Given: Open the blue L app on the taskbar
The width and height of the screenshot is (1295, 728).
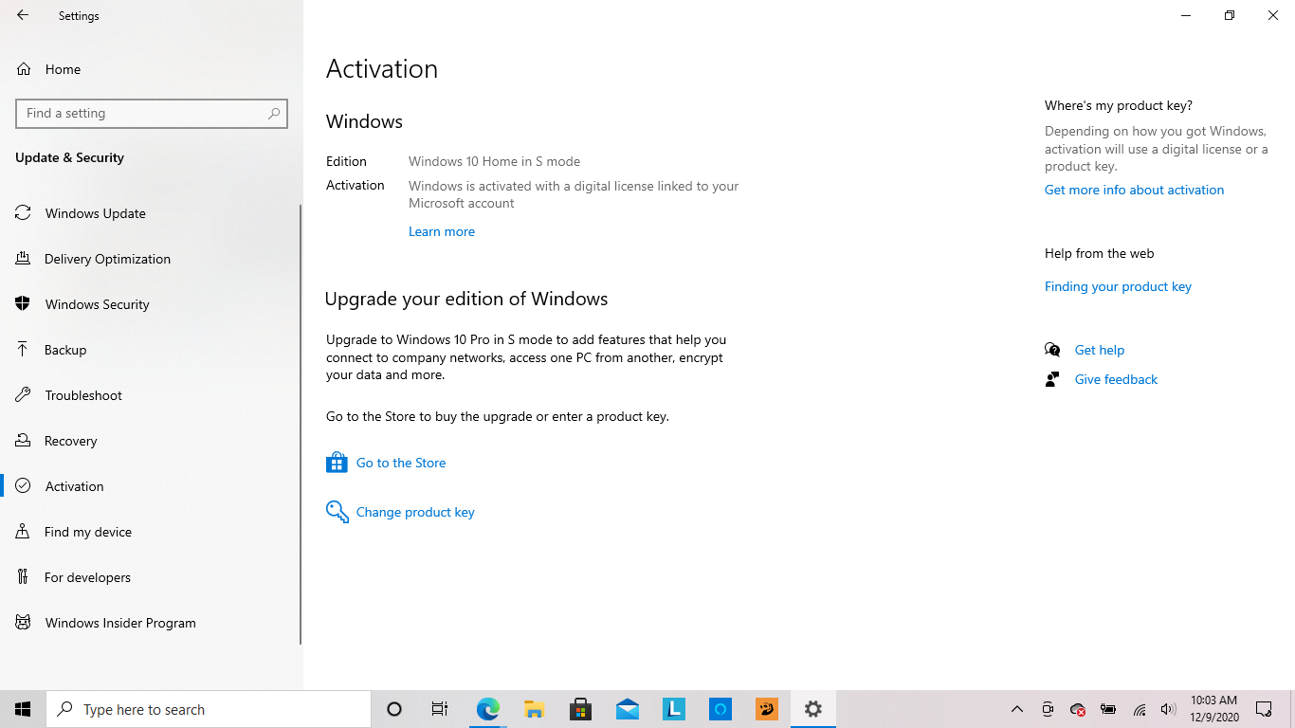Looking at the screenshot, I should point(673,709).
